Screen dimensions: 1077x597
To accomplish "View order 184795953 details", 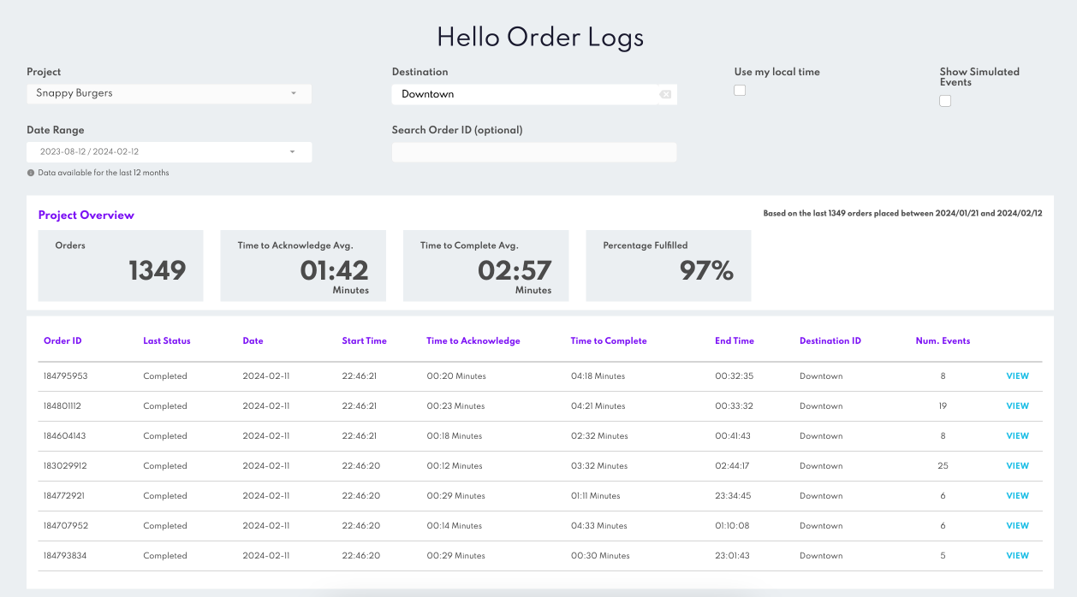I will 1017,376.
